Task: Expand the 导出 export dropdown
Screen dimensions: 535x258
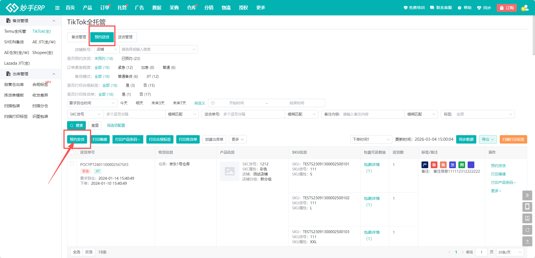Action: 488,139
